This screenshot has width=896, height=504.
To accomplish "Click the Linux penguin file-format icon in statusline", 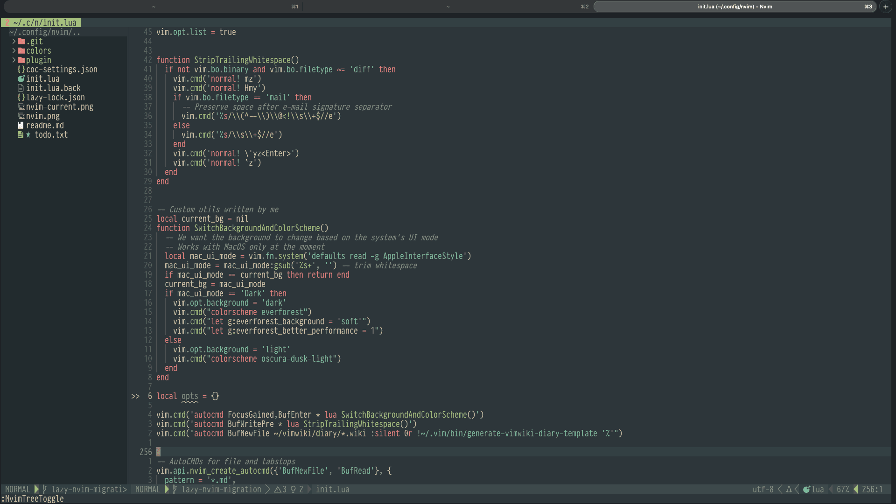I will pyautogui.click(x=789, y=490).
